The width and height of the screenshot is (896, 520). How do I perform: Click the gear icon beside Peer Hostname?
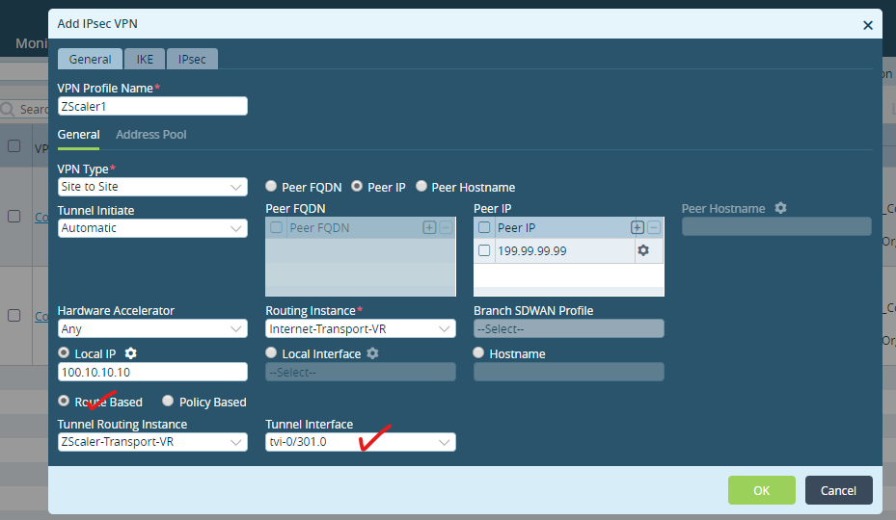(780, 208)
